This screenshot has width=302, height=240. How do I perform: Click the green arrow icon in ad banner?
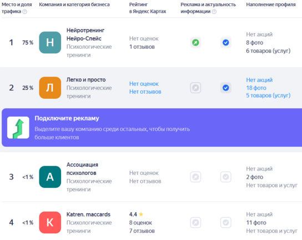pos(18,127)
